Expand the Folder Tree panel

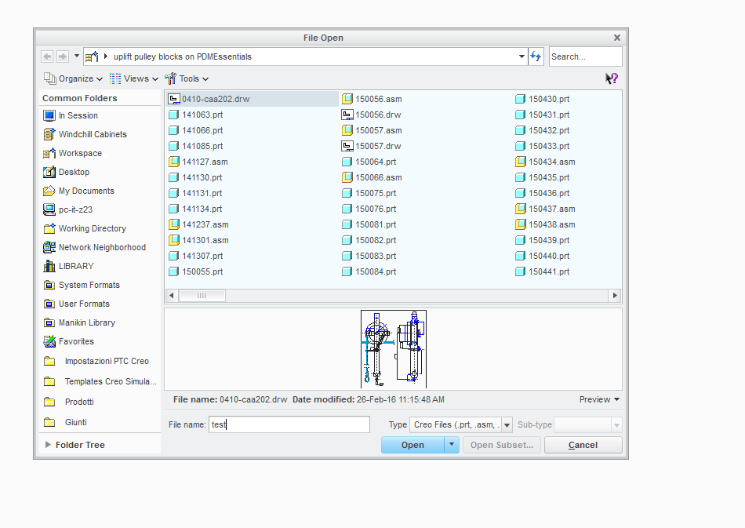click(75, 445)
